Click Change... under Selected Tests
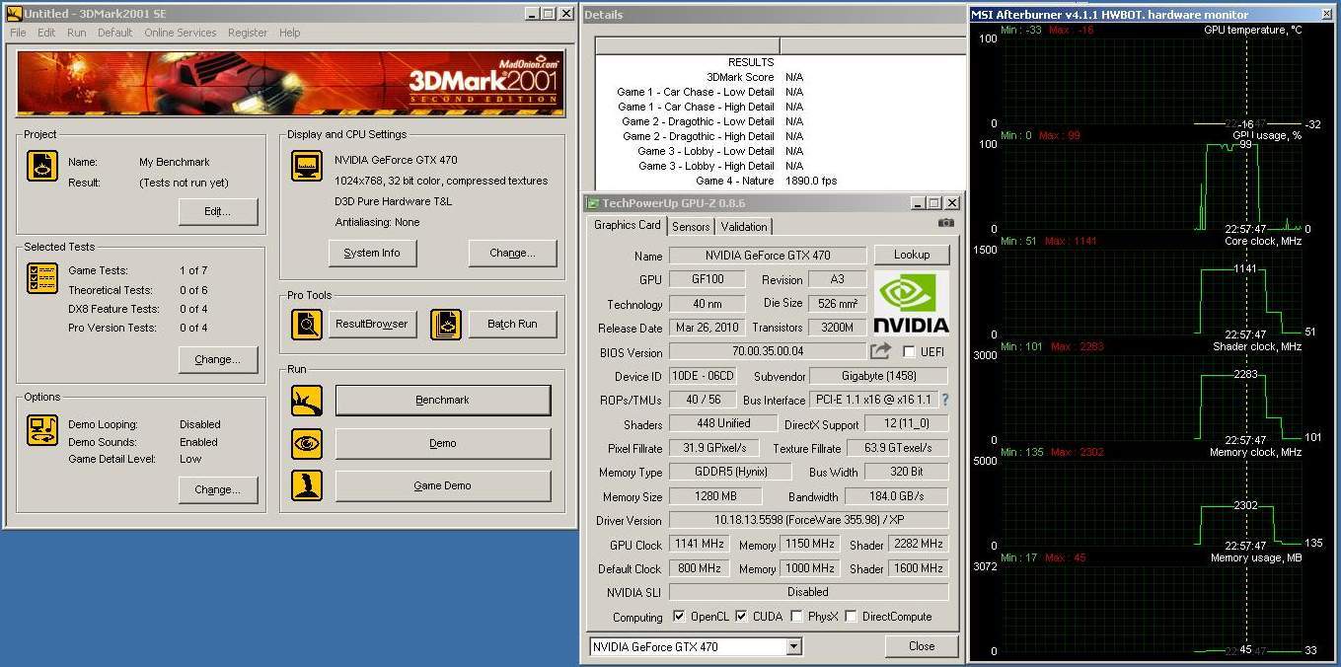This screenshot has width=1341, height=667. coord(218,360)
